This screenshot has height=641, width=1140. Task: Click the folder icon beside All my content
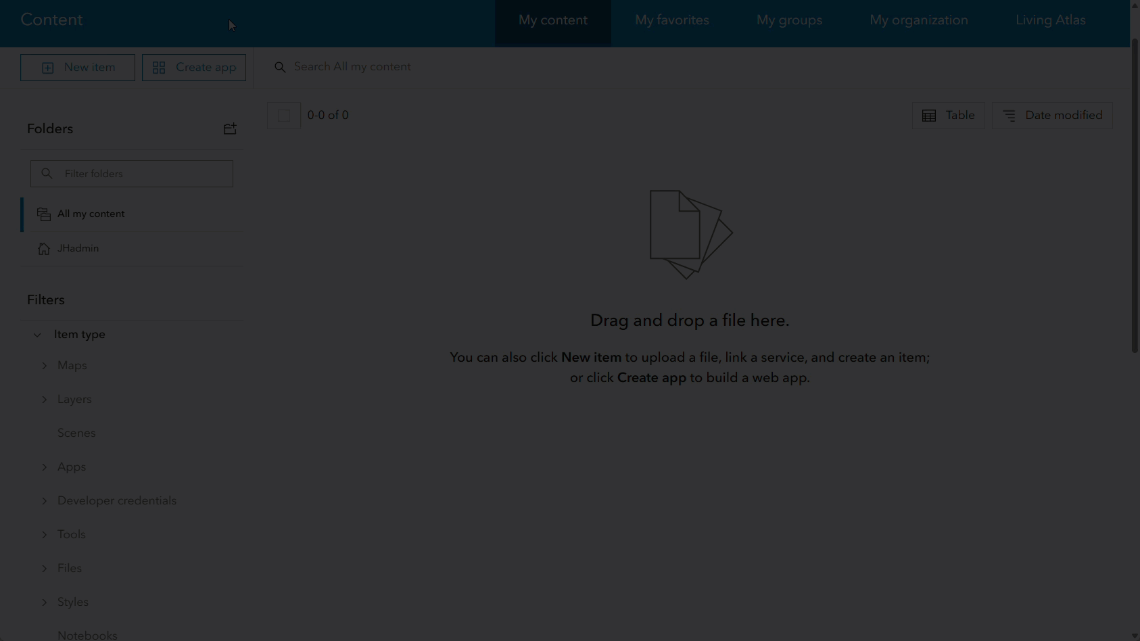click(x=44, y=213)
